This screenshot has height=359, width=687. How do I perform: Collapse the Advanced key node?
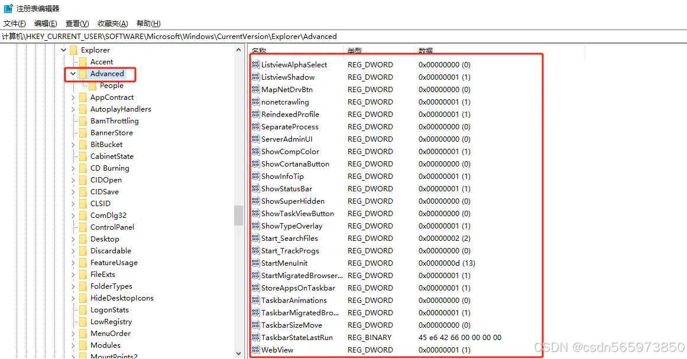coord(73,74)
